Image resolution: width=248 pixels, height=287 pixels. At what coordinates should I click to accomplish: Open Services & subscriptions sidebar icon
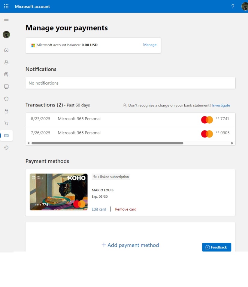coord(6,74)
